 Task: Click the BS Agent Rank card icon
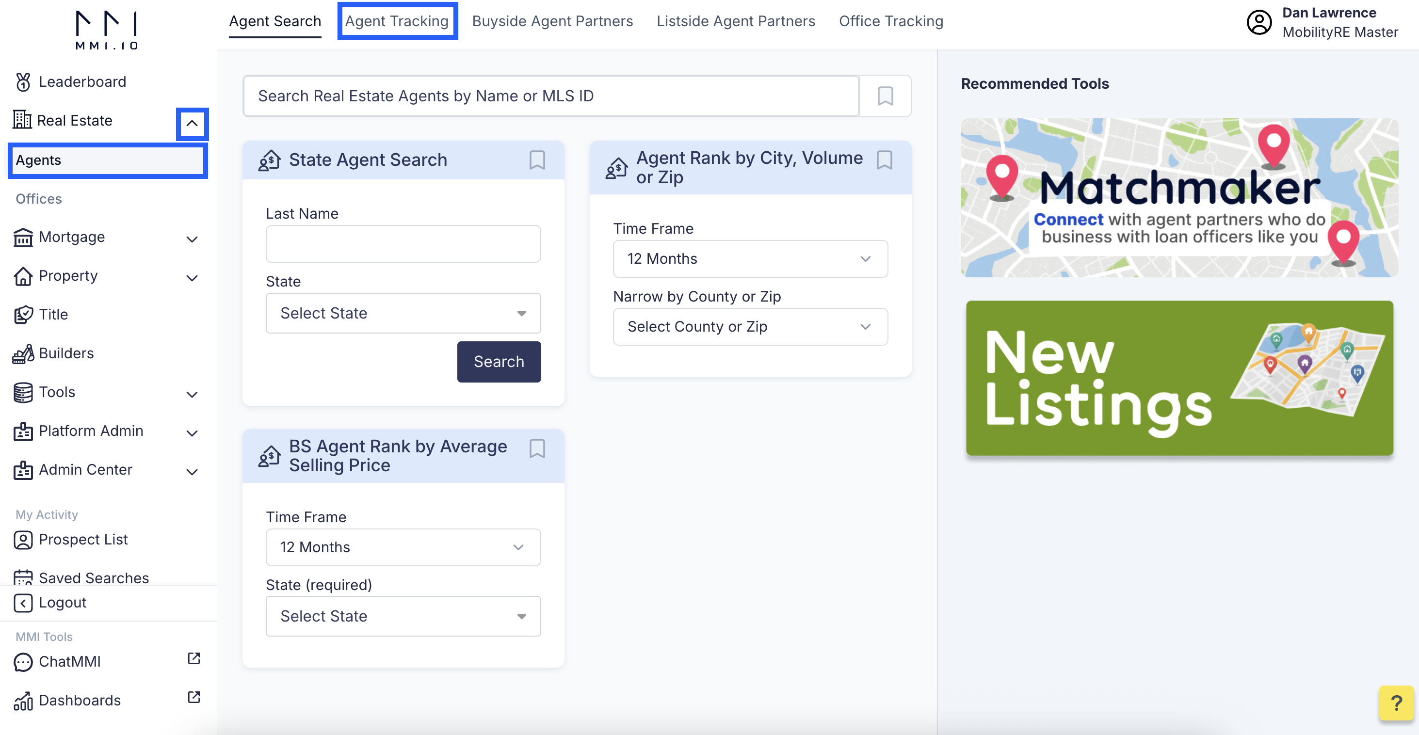[269, 456]
